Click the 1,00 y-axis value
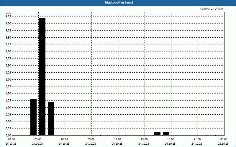The image size is (236, 147). point(8,107)
